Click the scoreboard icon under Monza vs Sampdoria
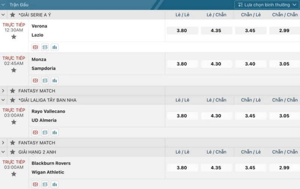 click(45, 81)
